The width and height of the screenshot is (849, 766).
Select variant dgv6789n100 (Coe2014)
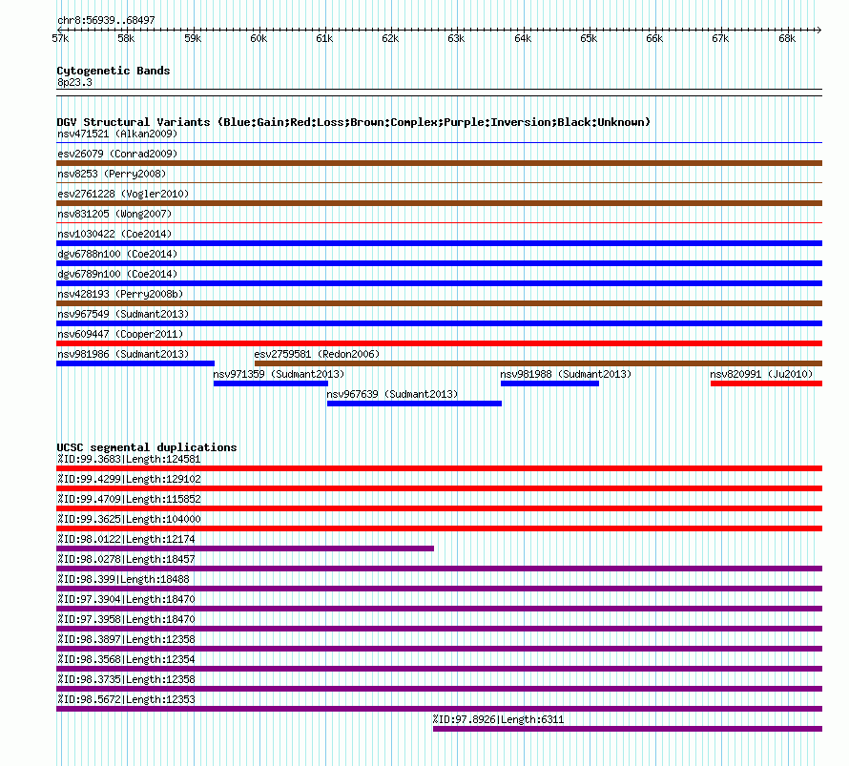click(117, 274)
